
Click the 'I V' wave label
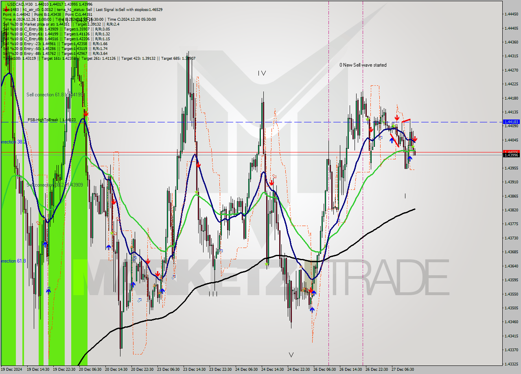[262, 73]
